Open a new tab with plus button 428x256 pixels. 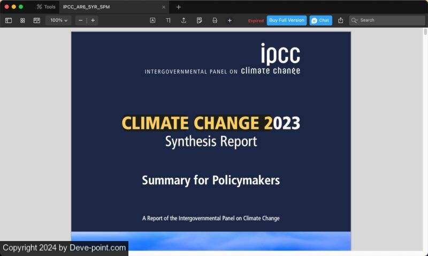tap(179, 7)
